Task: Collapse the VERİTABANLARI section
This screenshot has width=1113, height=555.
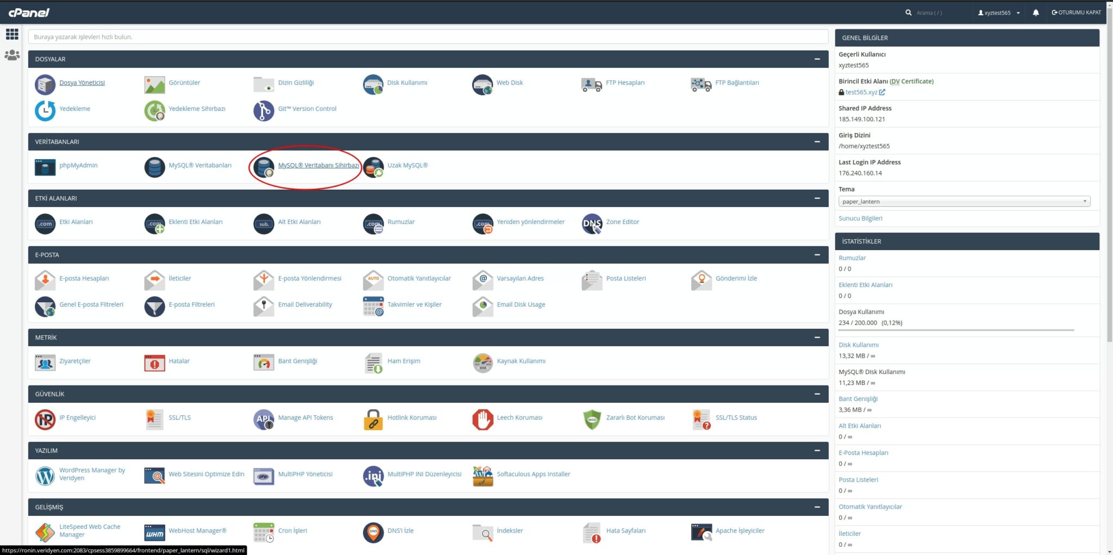Action: [x=817, y=142]
